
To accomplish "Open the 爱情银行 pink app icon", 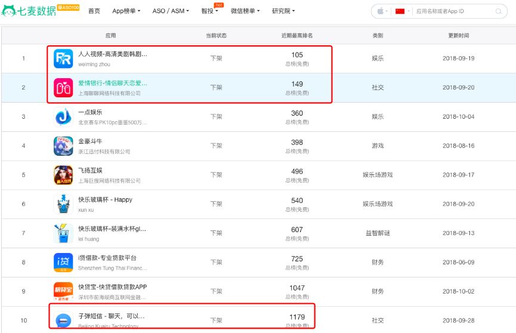I will 63,88.
